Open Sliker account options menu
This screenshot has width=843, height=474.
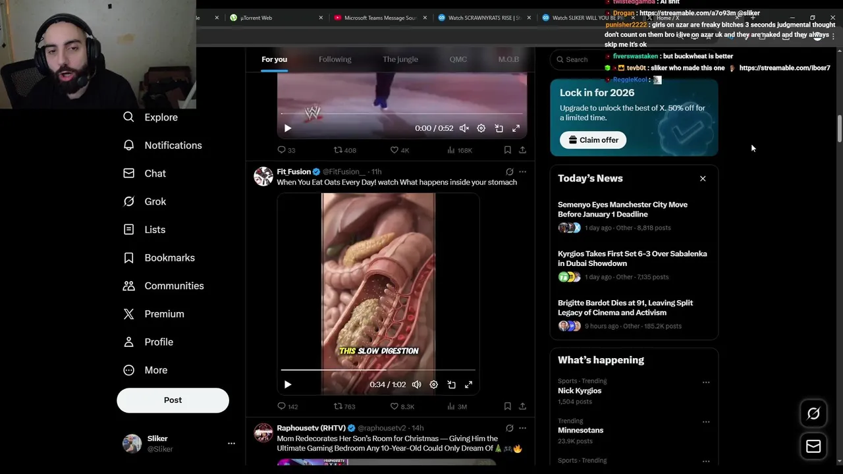231,444
